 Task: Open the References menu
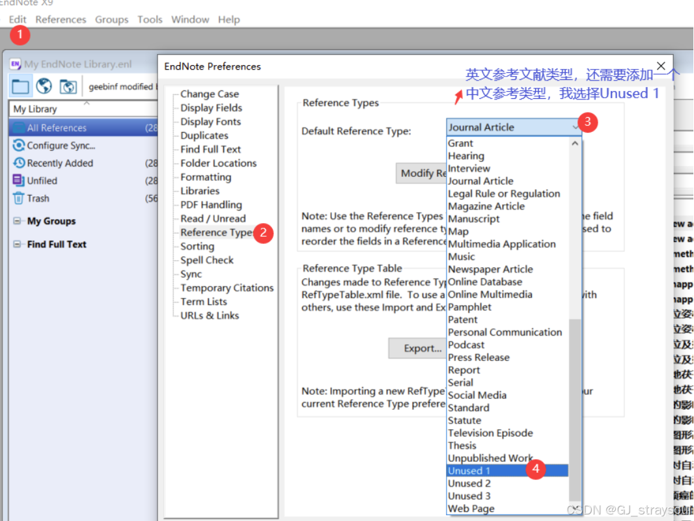coord(61,20)
